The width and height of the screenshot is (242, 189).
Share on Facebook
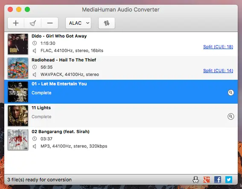pyautogui.click(x=218, y=180)
